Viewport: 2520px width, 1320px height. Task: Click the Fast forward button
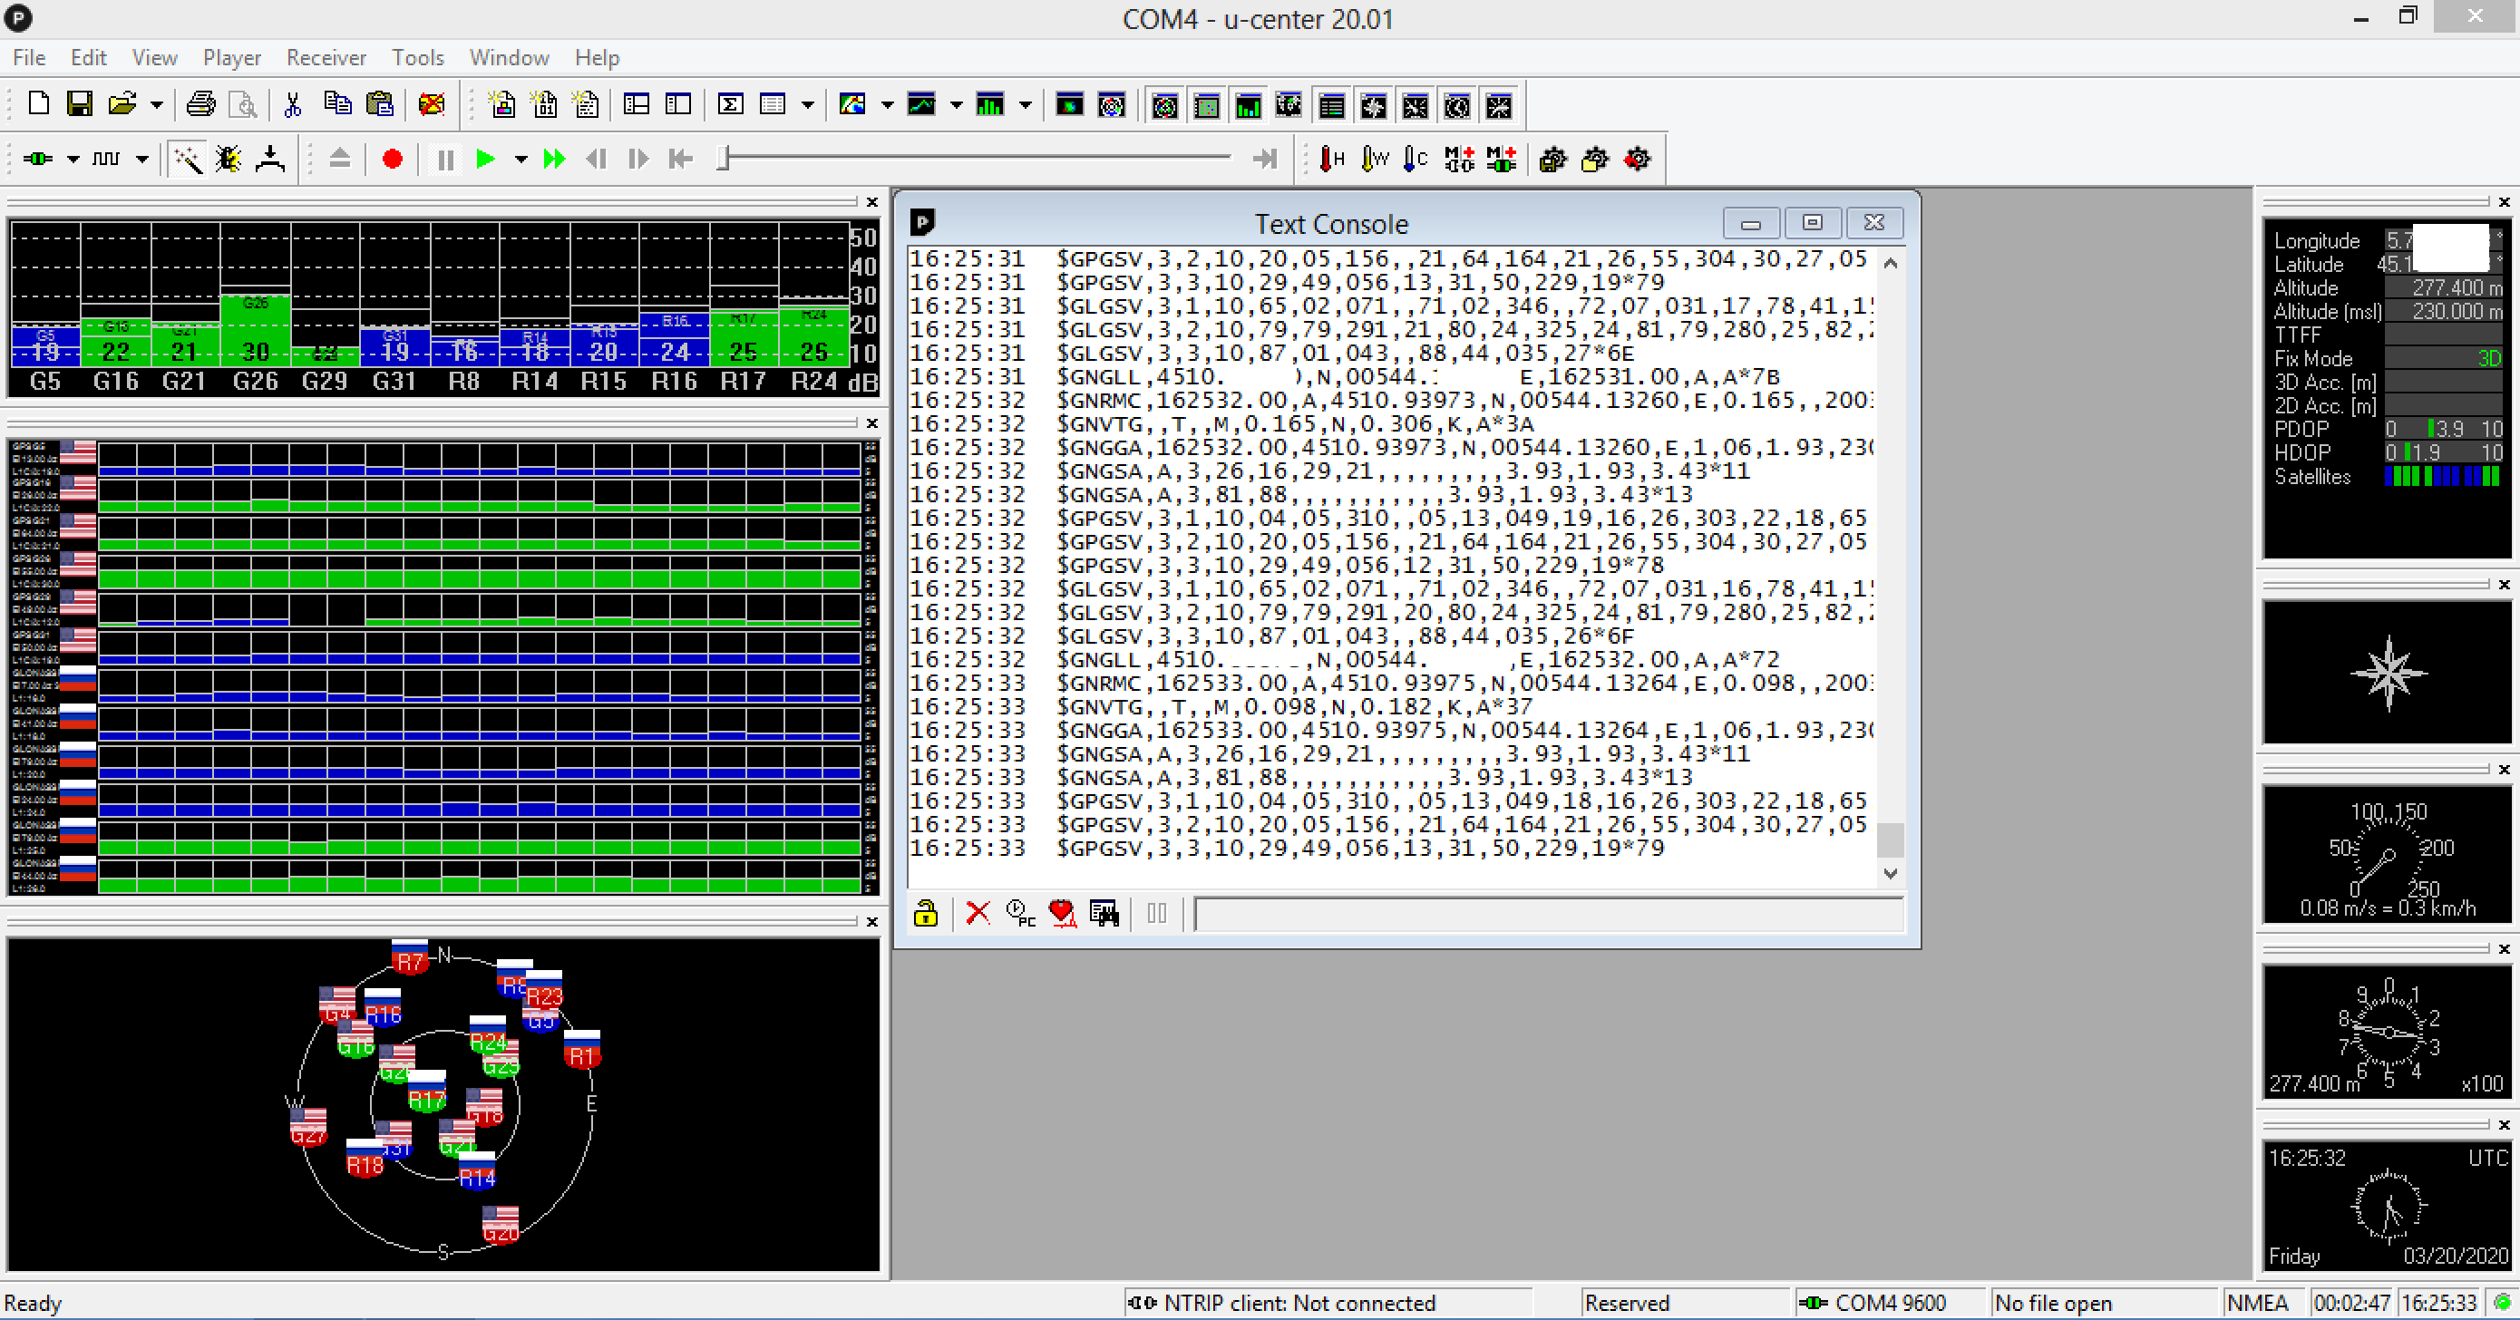pyautogui.click(x=555, y=159)
